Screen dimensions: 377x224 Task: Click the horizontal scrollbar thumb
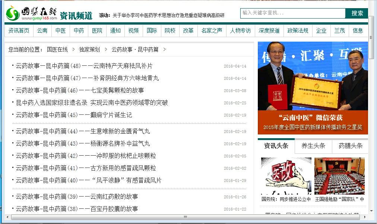(186, 217)
